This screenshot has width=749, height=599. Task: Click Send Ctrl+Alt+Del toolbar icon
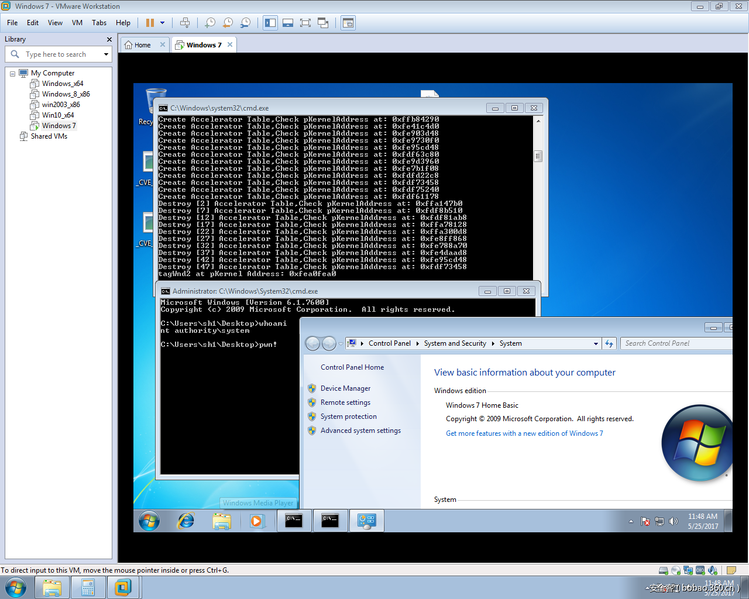[x=185, y=23]
